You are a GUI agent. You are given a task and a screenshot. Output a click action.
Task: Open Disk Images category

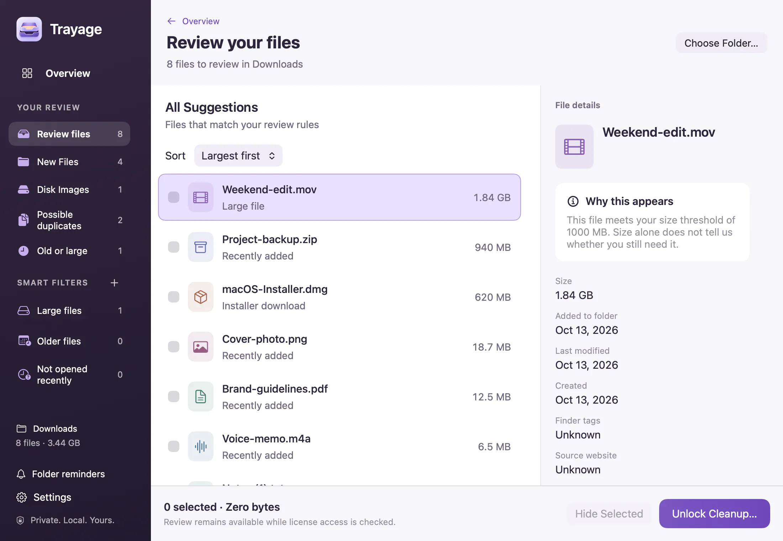(69, 189)
